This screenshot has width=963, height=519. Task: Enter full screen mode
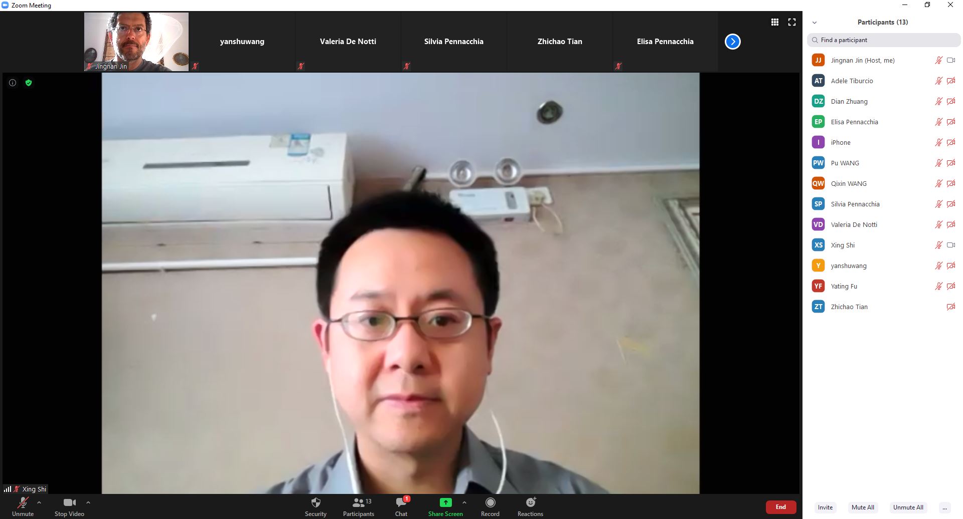(792, 22)
